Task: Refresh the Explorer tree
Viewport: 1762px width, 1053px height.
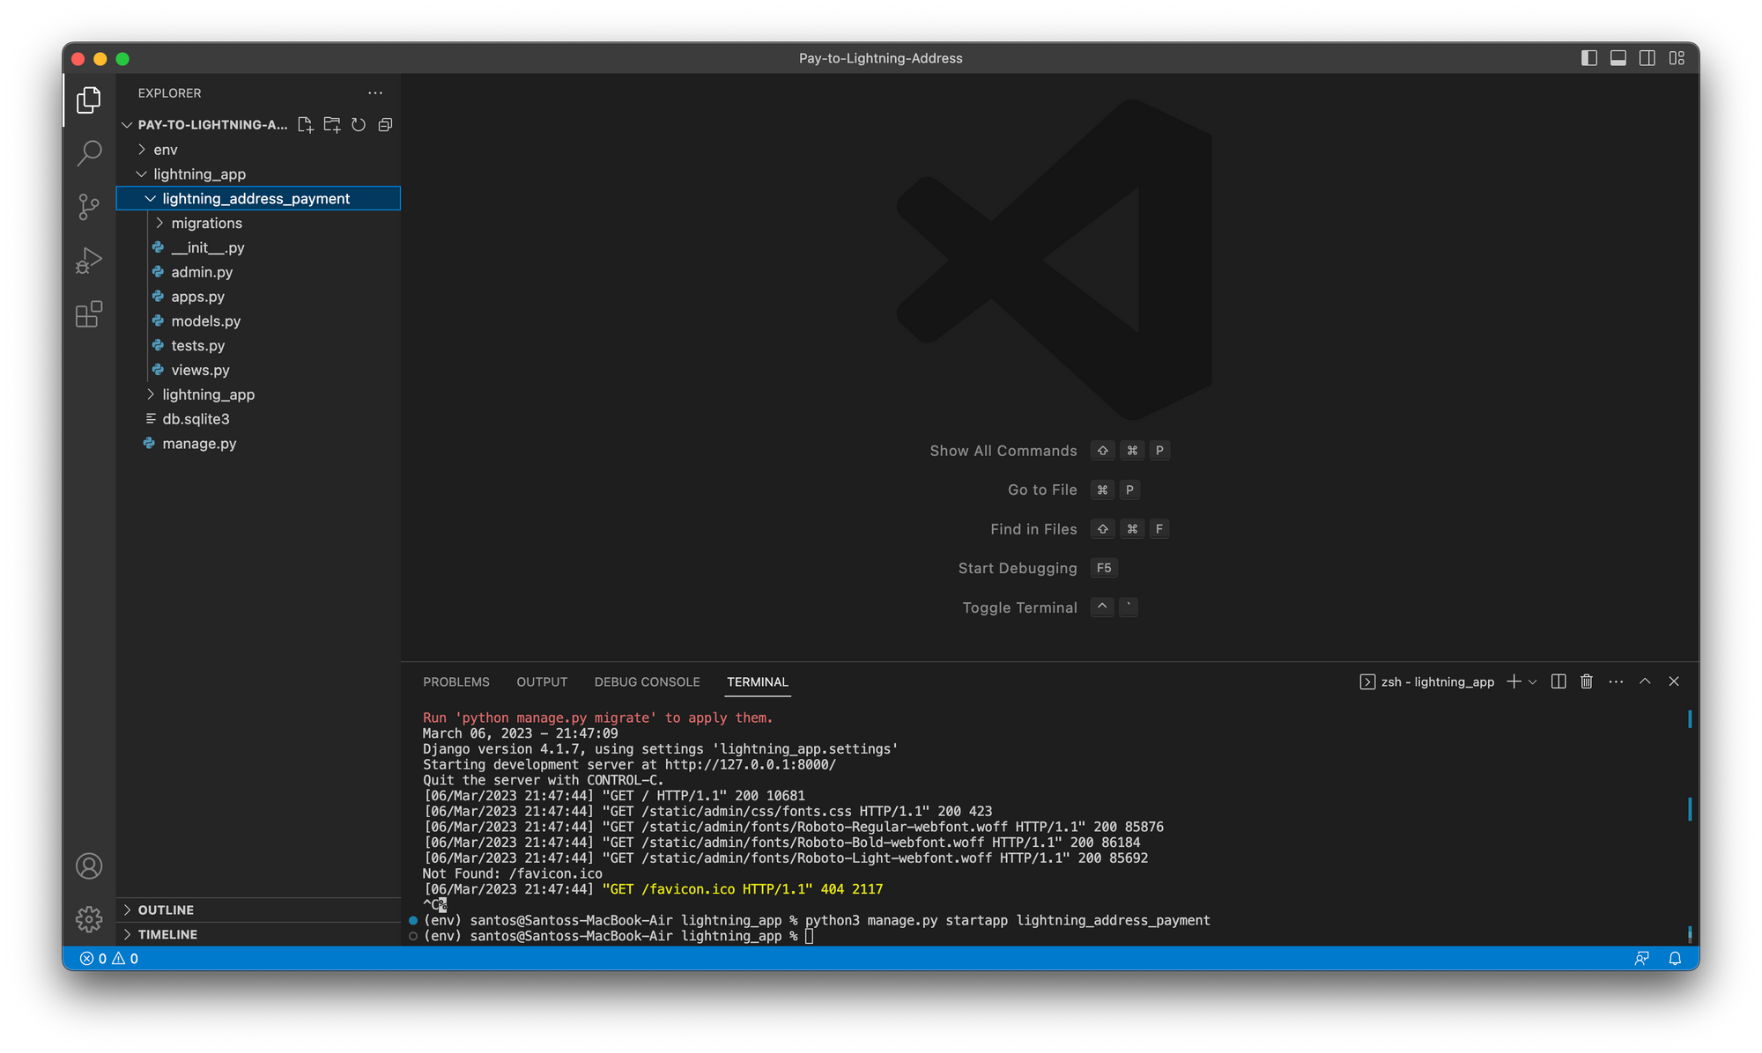Action: [359, 125]
